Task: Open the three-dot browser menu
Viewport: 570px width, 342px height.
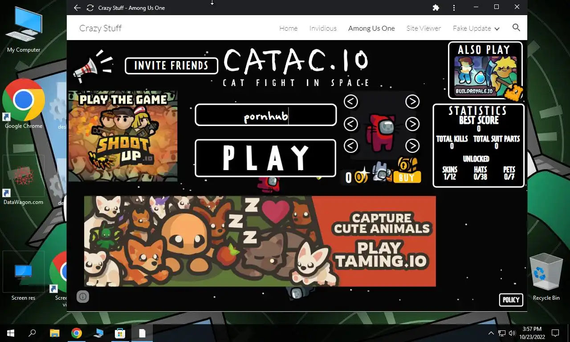Action: point(454,8)
